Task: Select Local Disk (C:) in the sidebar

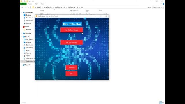Action: (x=30, y=58)
